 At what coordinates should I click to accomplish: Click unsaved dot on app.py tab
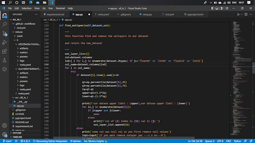tap(89, 15)
